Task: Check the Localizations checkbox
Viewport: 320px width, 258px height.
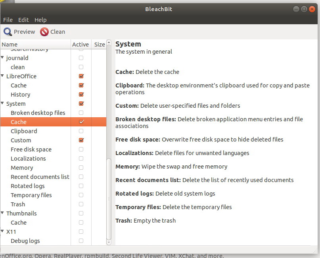Action: (81, 158)
